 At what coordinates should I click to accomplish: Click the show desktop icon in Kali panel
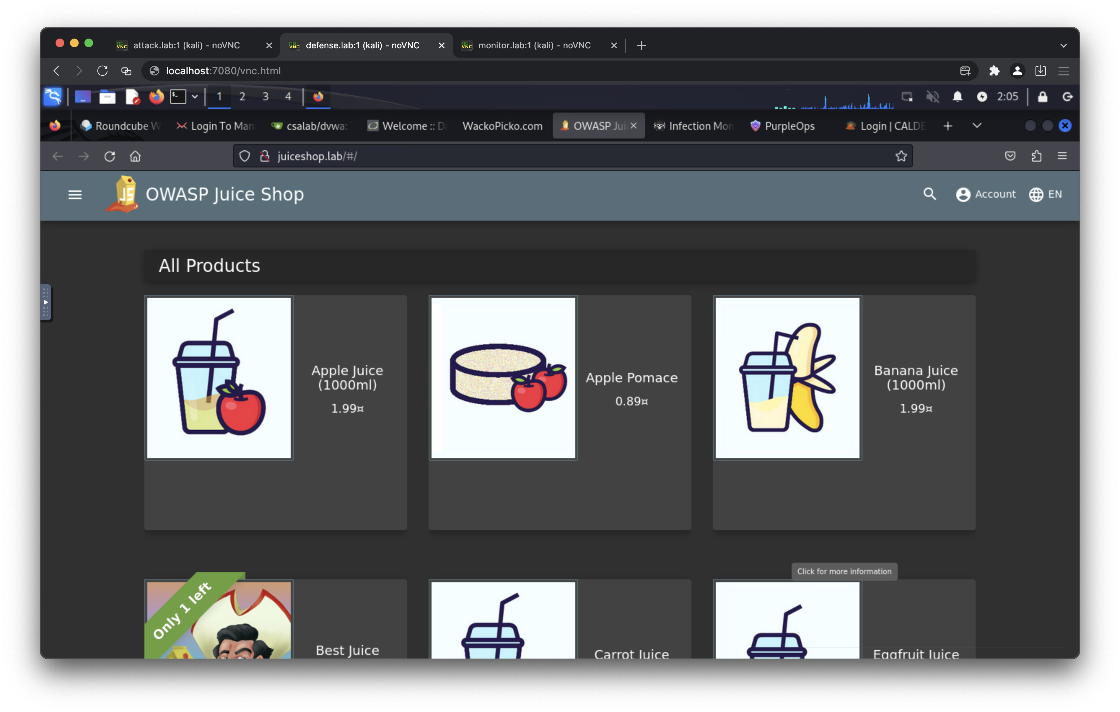(x=83, y=97)
